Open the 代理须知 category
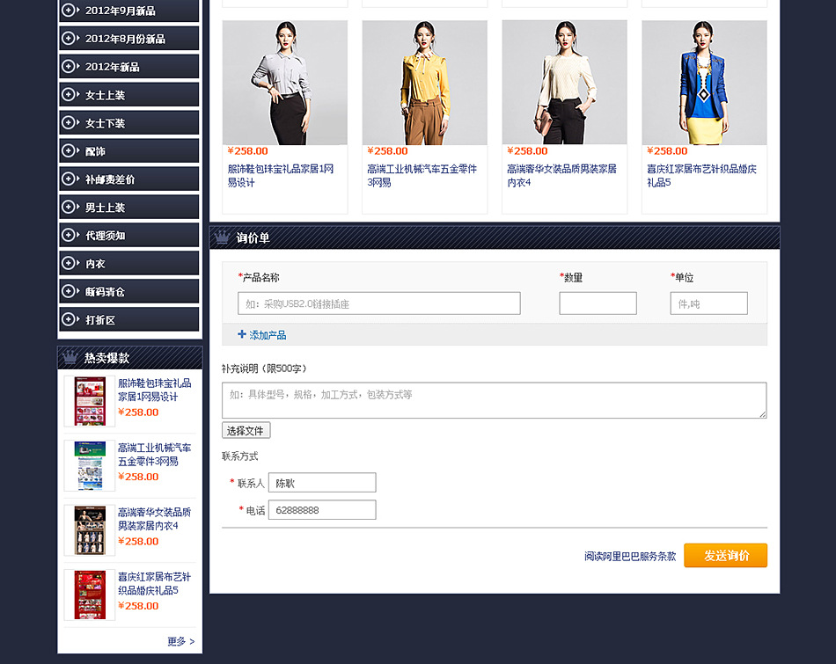 129,235
